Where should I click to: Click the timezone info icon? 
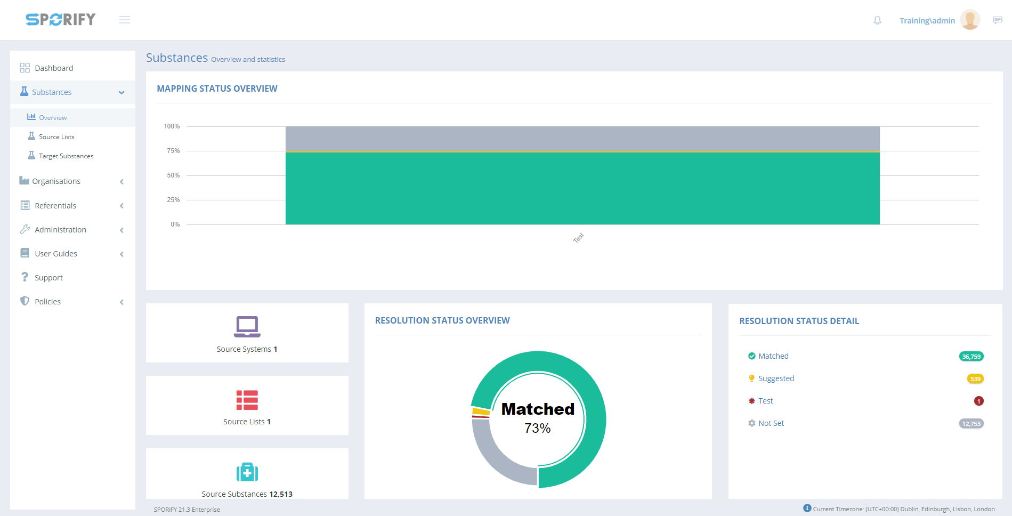[x=807, y=508]
